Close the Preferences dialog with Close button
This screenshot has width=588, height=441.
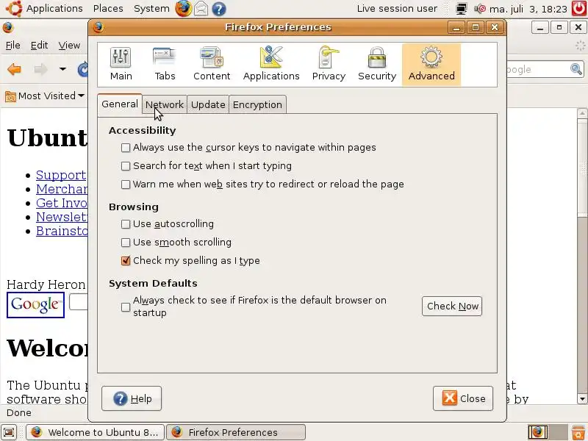pos(463,398)
